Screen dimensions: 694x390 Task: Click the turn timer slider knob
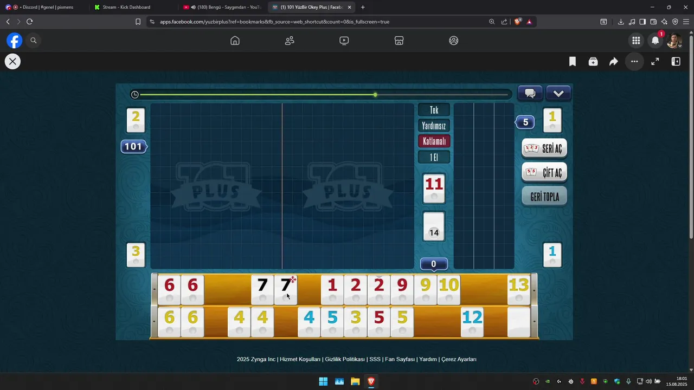(375, 95)
